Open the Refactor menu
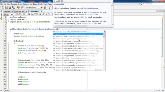165x92 pixels. point(26,4)
